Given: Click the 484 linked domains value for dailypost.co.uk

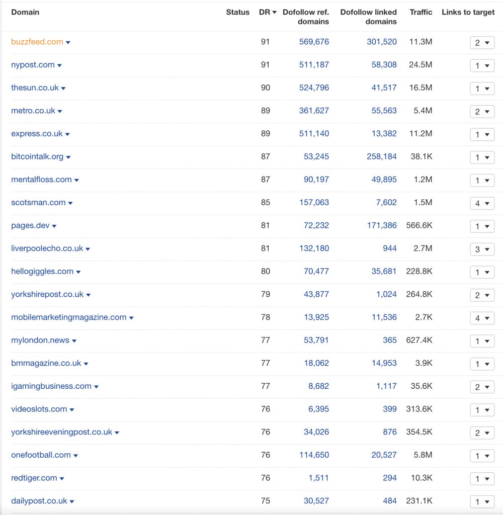Looking at the screenshot, I should [x=390, y=501].
